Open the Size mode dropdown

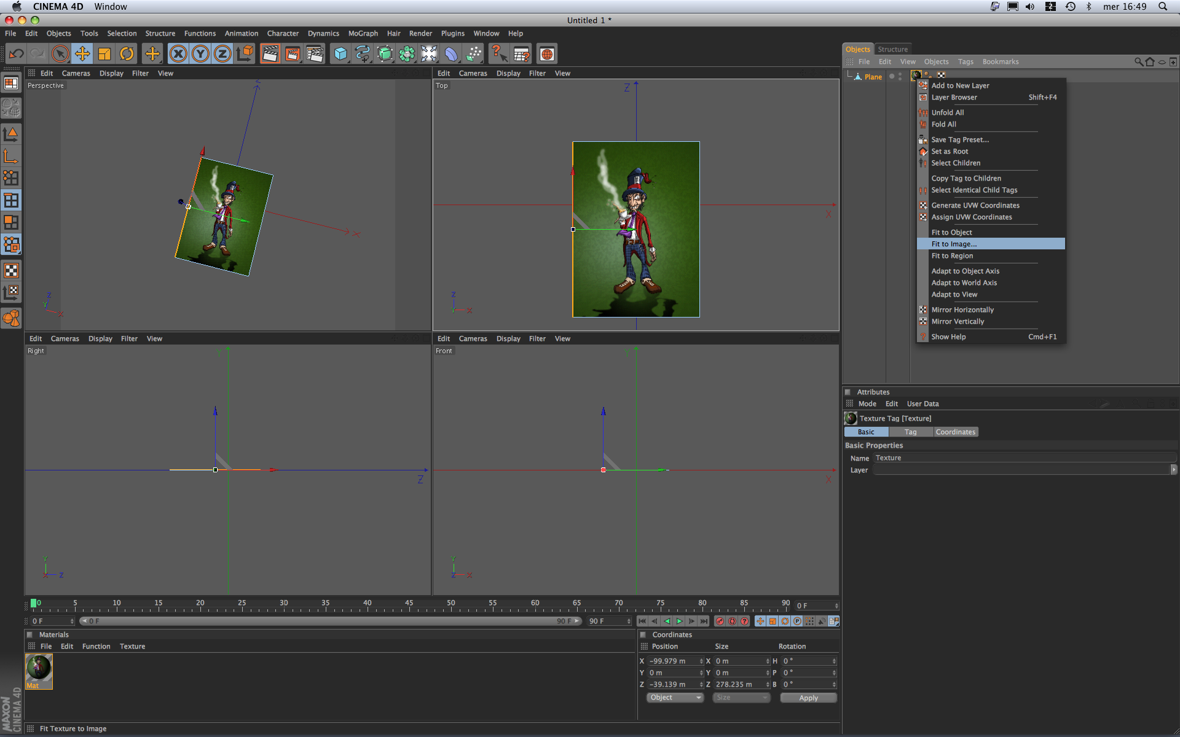[x=741, y=698]
